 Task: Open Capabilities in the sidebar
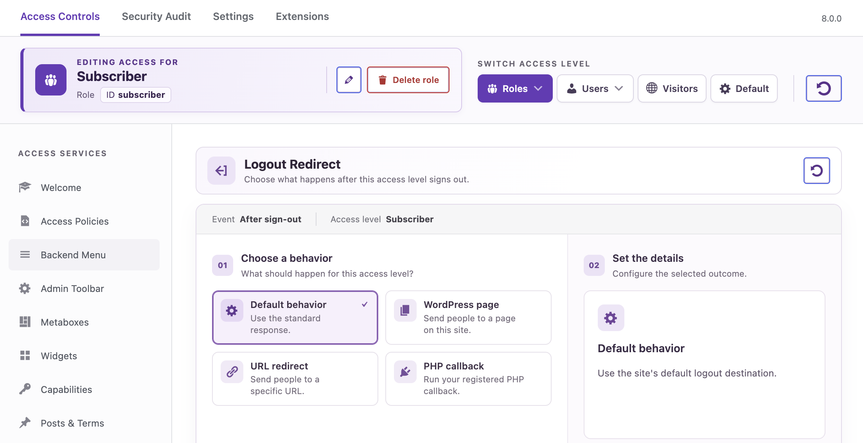point(84,389)
